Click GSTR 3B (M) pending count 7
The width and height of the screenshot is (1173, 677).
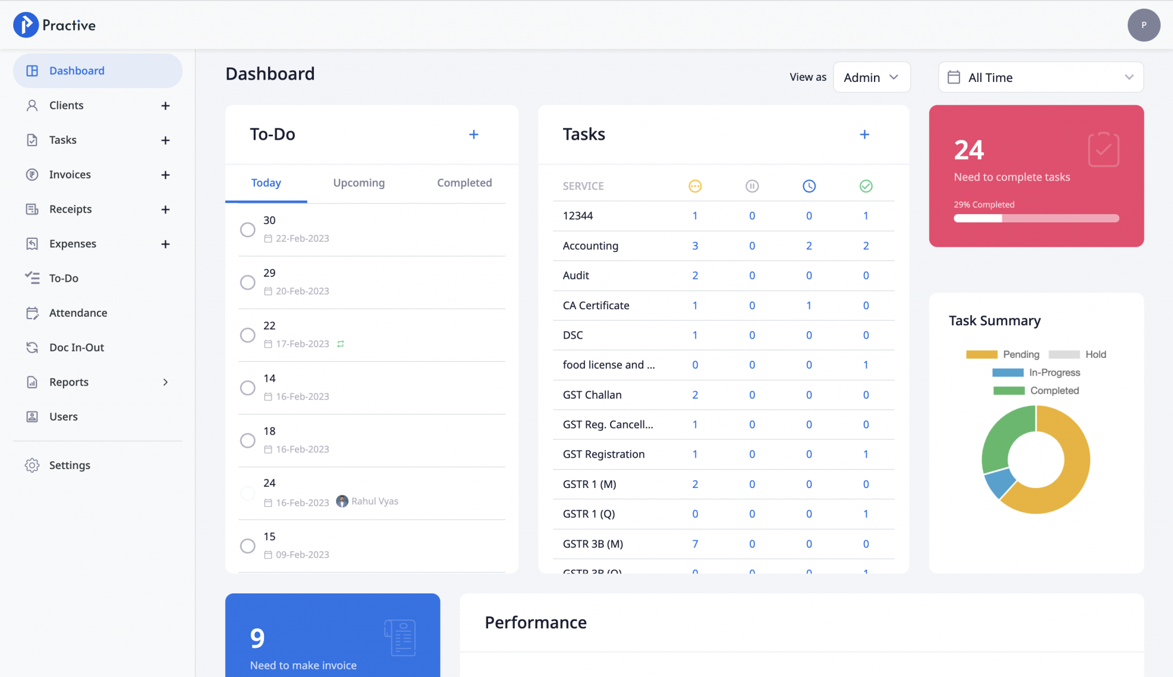(695, 544)
